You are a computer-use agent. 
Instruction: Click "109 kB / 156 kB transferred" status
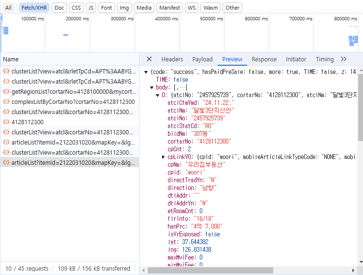[94, 269]
